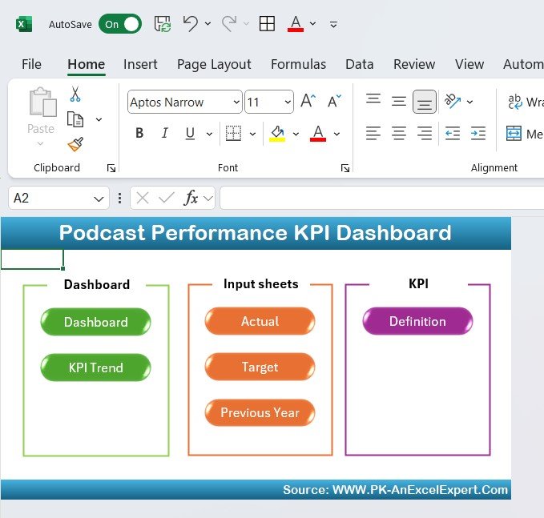This screenshot has height=518, width=544.
Task: Click Merge and Center icon
Action: (x=514, y=134)
